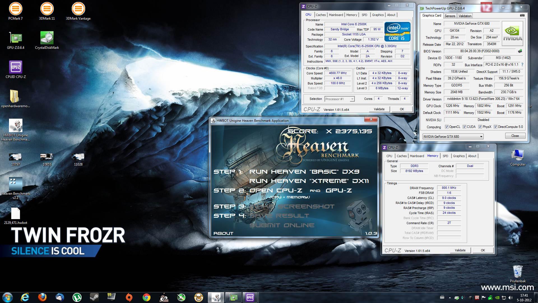Launch Google Chrome from the taskbar
Viewport: 538px width, 303px height.
(x=147, y=297)
